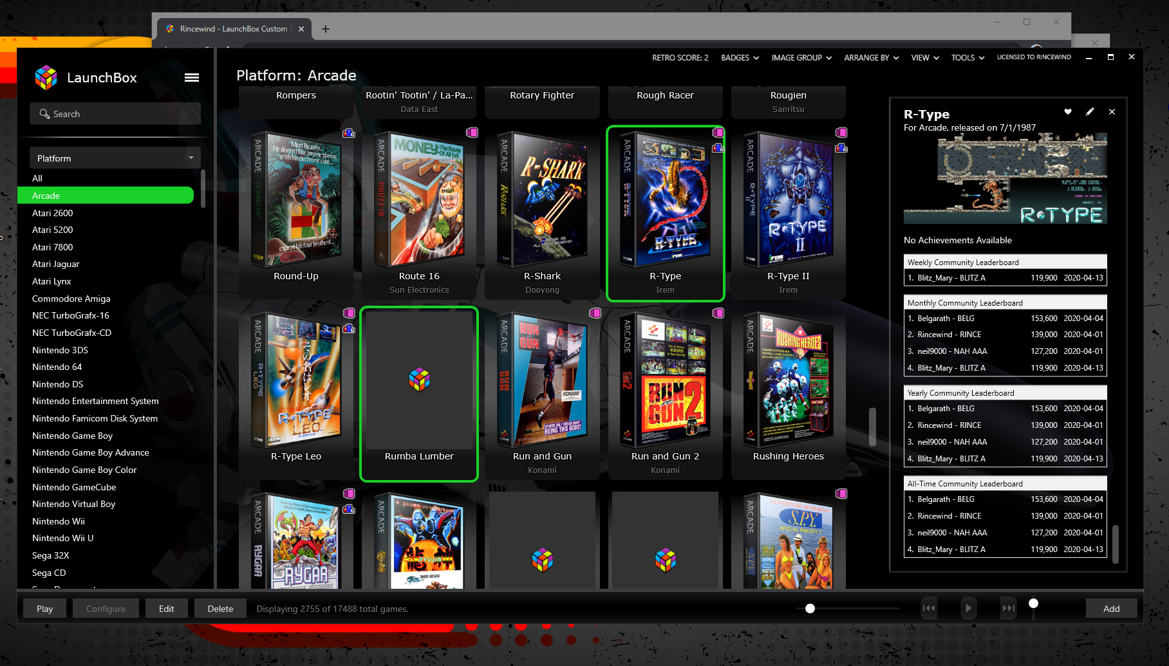The width and height of the screenshot is (1169, 666).
Task: Open the TOOLS menu
Action: click(x=968, y=58)
